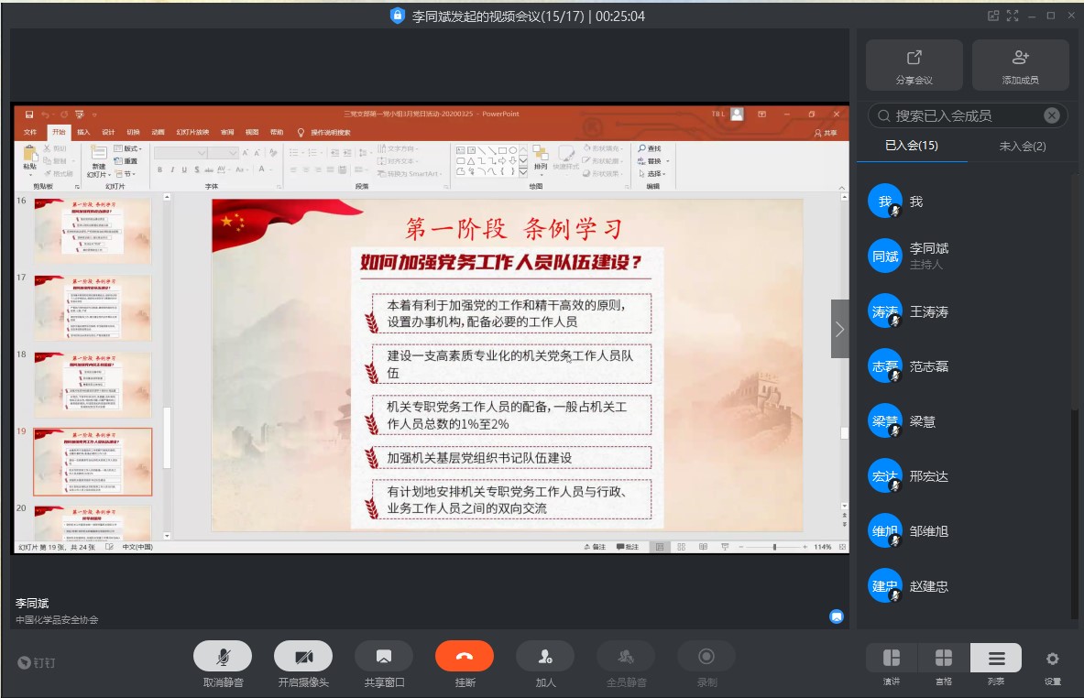This screenshot has width=1084, height=698.
Task: Click the blue chat icon on shared screen
Action: [836, 616]
